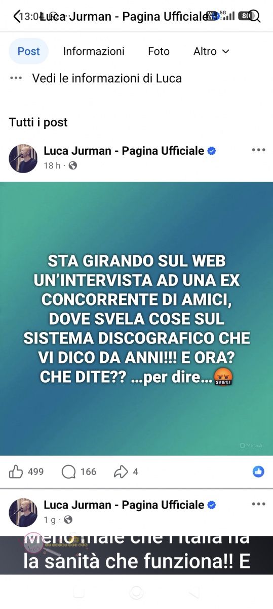Expand the Altro dropdown
The width and height of the screenshot is (273, 609).
click(211, 51)
